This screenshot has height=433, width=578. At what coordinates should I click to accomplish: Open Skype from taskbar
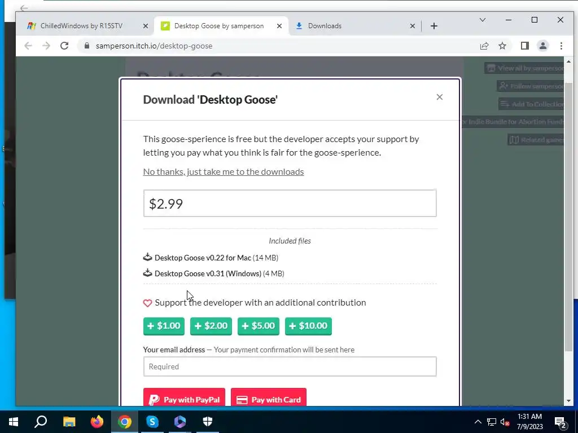(152, 422)
